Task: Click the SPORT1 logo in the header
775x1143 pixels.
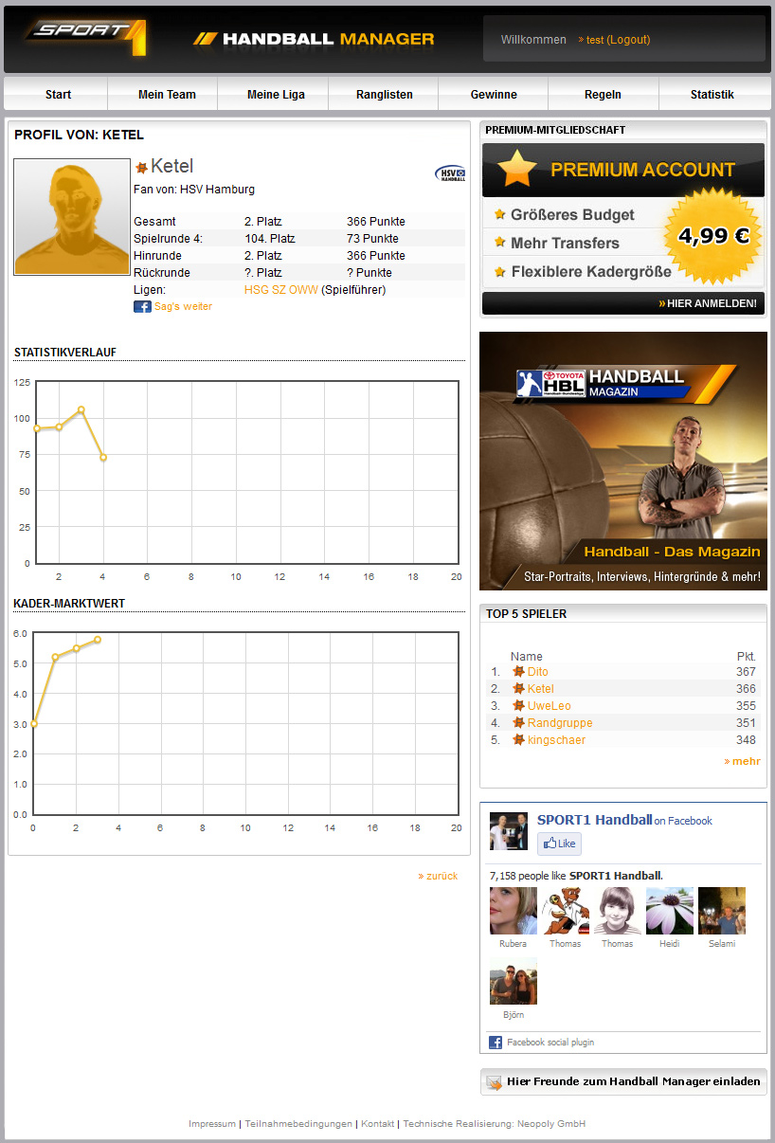Action: tap(85, 38)
